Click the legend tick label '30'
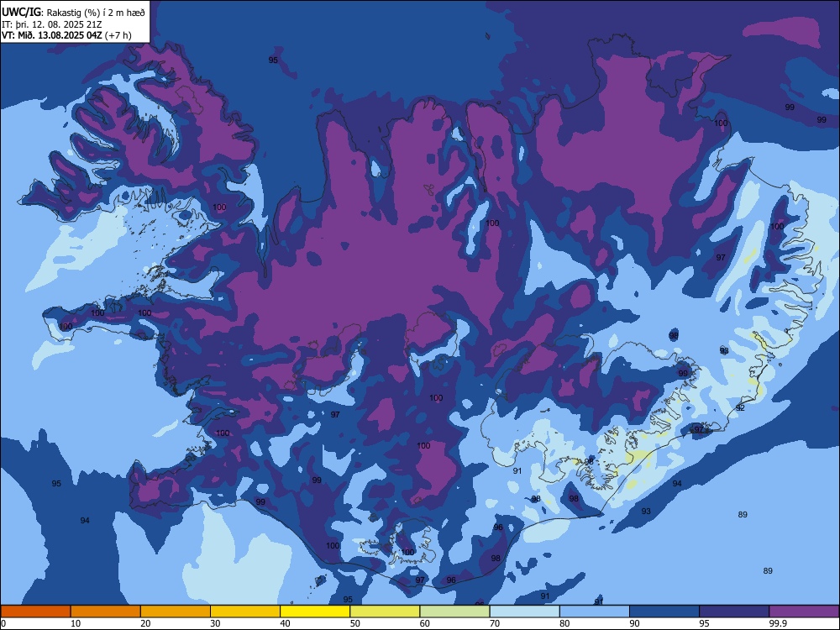This screenshot has height=630, width=840. 215,623
